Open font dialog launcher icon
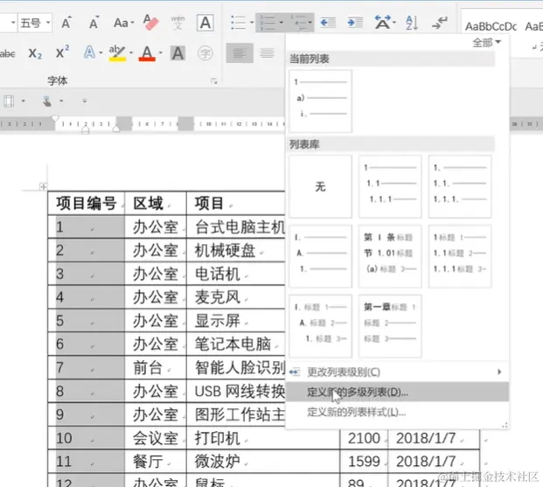The height and width of the screenshot is (487, 543). coord(214,81)
